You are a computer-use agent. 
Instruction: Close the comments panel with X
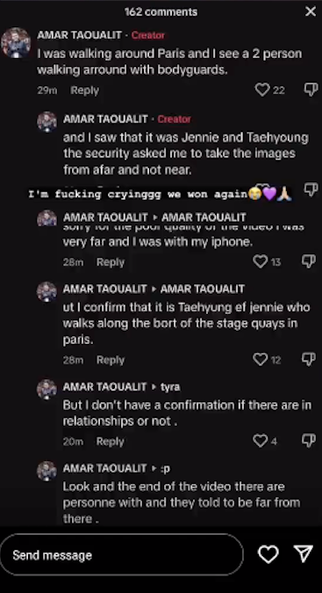pos(311,11)
